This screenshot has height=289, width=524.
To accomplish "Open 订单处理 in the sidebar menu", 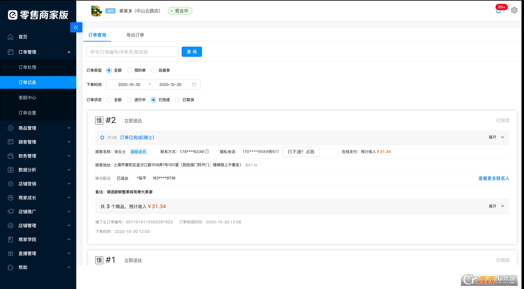I will (x=27, y=67).
